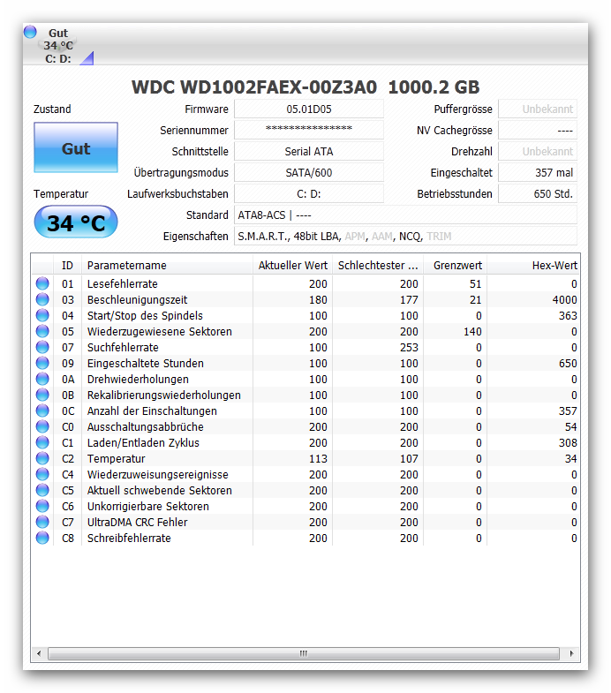Click the status orb for Suchfehlerrate row
611x693 pixels.
(x=42, y=347)
